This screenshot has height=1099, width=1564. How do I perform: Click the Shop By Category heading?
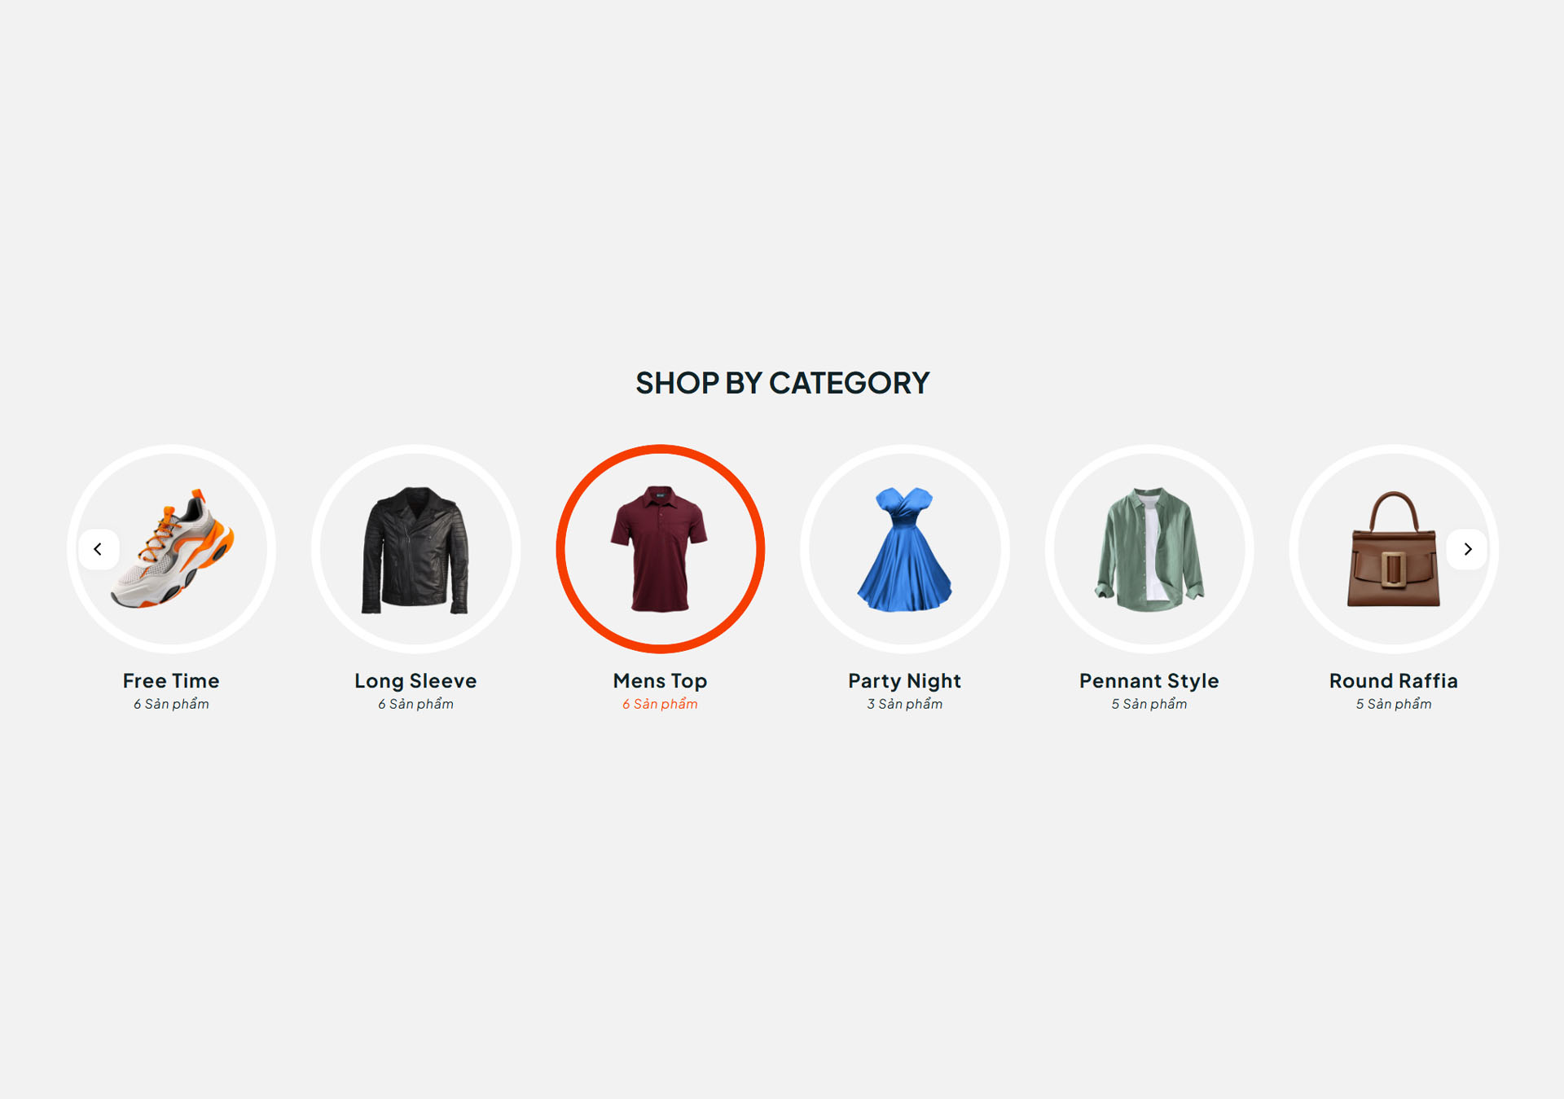coord(783,383)
